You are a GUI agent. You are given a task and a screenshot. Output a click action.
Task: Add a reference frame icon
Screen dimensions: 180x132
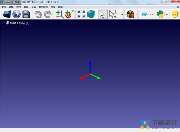[59, 14]
